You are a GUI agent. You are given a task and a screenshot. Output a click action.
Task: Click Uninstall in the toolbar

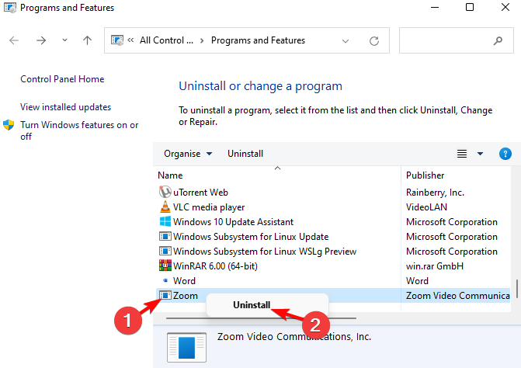pos(245,154)
